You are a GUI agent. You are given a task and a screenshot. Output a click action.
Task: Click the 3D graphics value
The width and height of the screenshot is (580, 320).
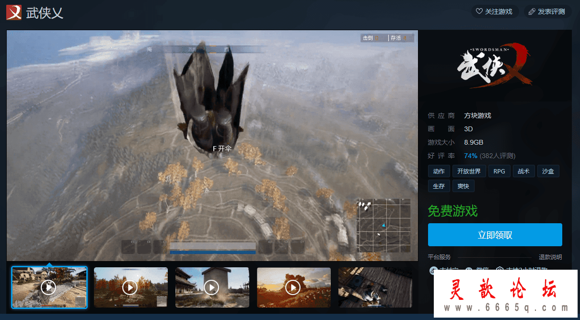click(x=468, y=129)
